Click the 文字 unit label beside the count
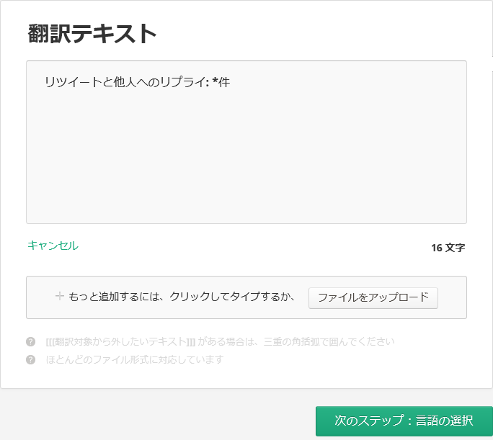This screenshot has width=493, height=440. 456,248
